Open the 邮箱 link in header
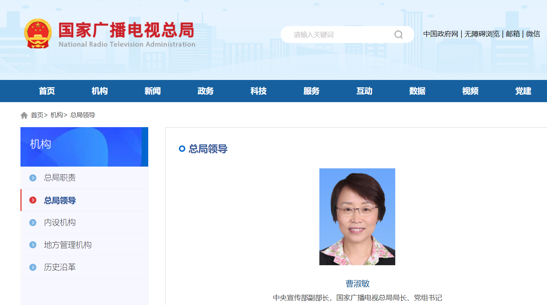 (513, 34)
